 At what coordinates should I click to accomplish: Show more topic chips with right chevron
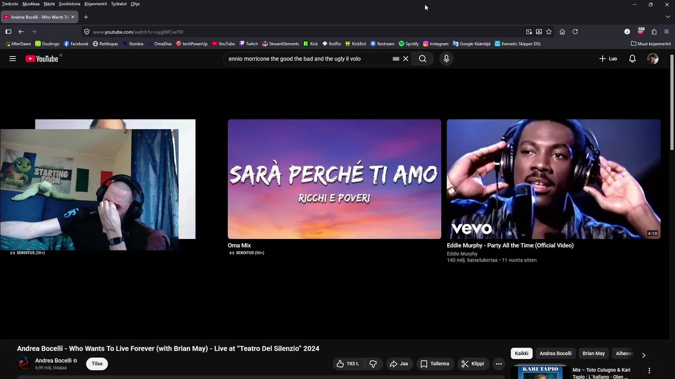(x=643, y=355)
